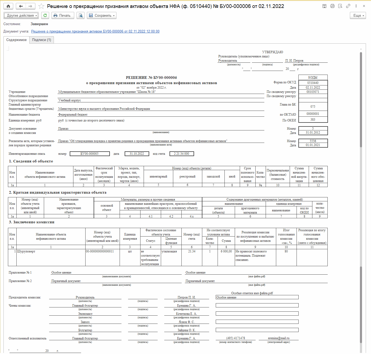Add document to favorites with star icon
This screenshot has width=371, height=354.
point(41,6)
